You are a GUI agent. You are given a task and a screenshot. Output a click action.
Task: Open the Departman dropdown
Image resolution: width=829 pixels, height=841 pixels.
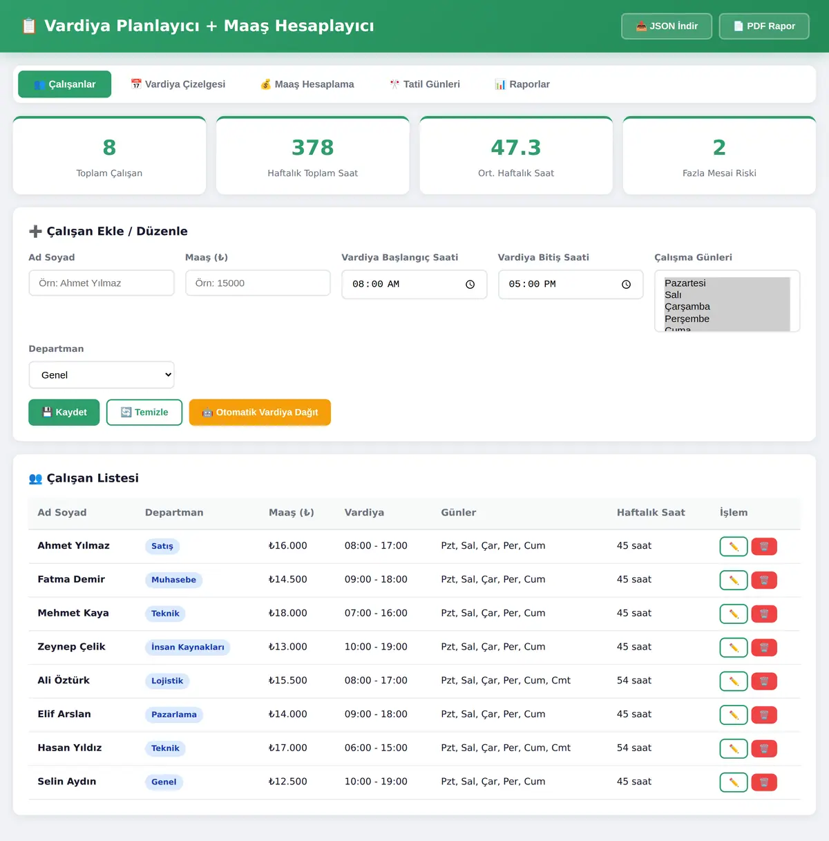click(x=102, y=375)
